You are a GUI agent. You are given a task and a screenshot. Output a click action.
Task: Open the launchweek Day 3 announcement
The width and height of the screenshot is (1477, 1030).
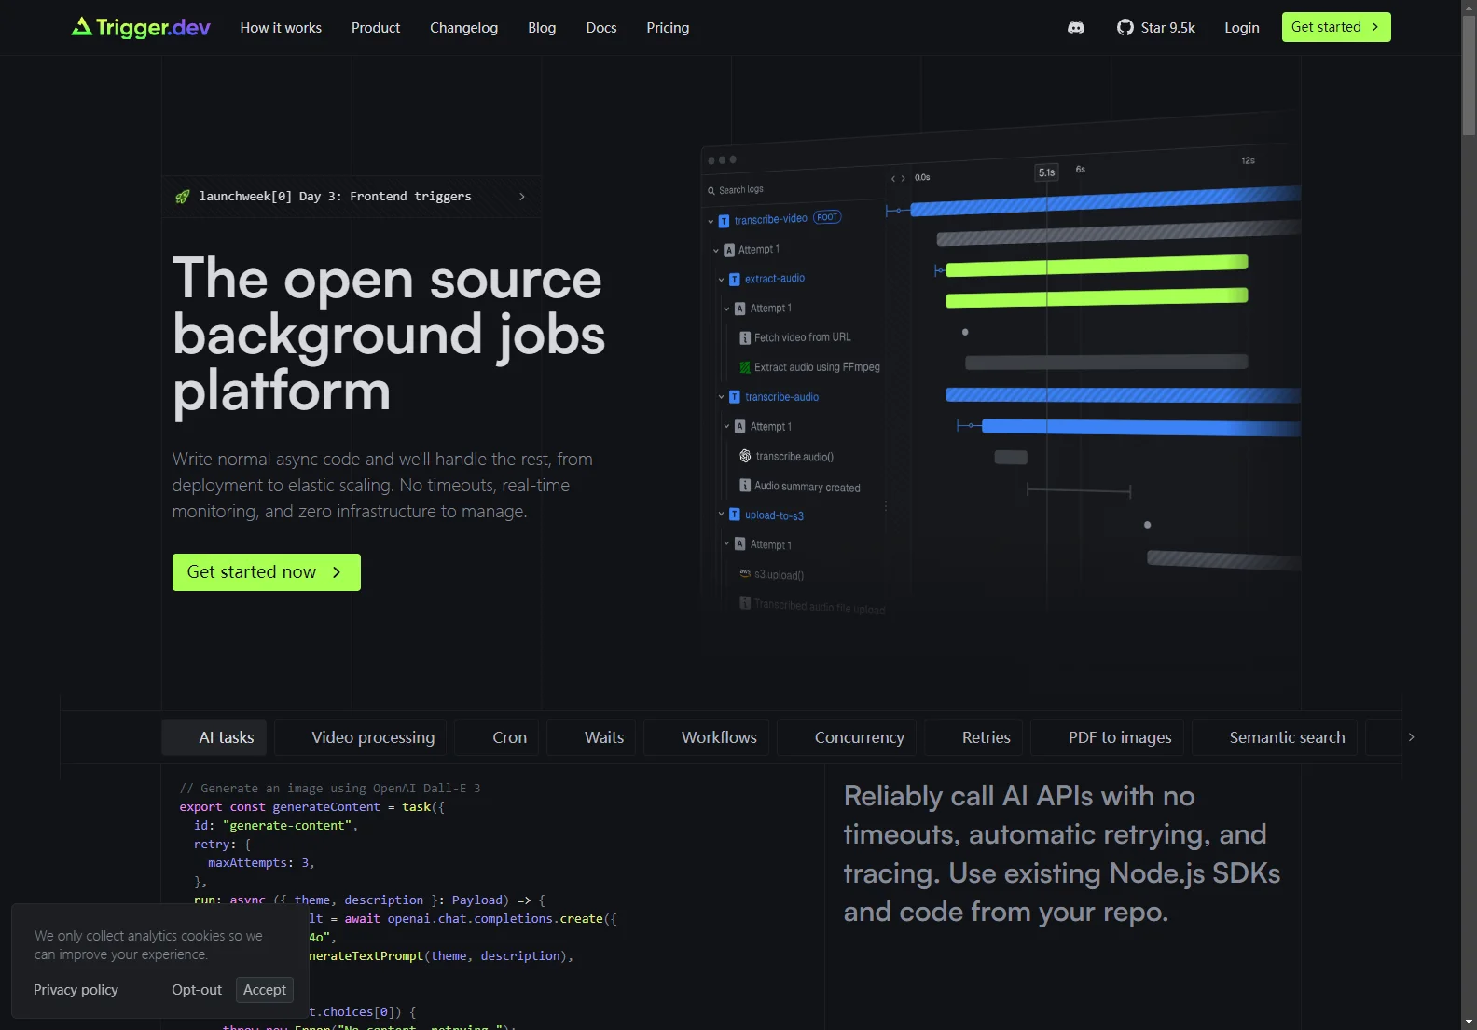[x=352, y=197]
